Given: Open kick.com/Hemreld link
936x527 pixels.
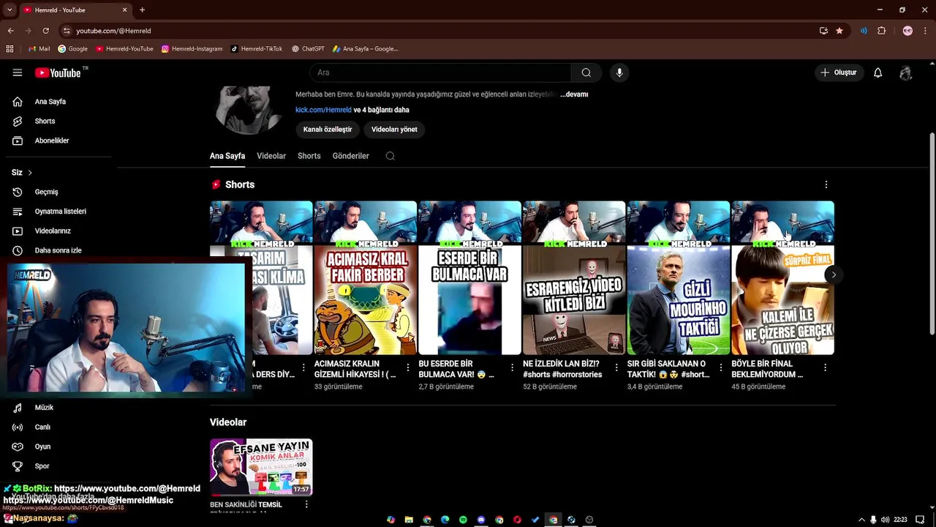Looking at the screenshot, I should (323, 110).
